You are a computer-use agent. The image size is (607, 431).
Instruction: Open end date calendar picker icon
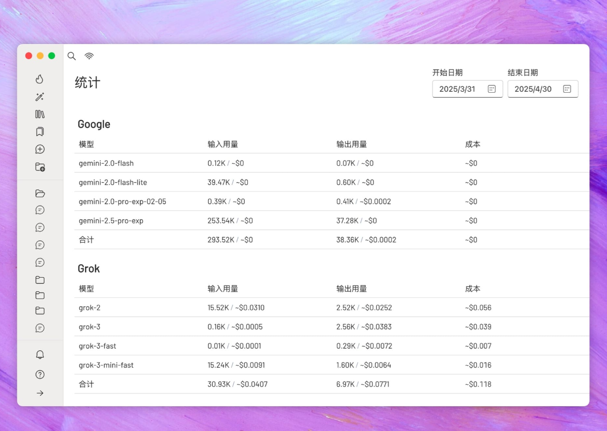pos(567,89)
